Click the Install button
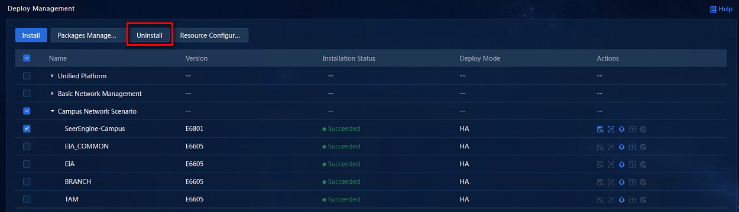This screenshot has width=739, height=212. pyautogui.click(x=31, y=35)
